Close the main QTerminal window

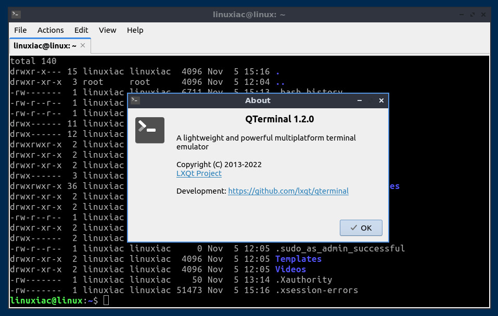coord(483,15)
